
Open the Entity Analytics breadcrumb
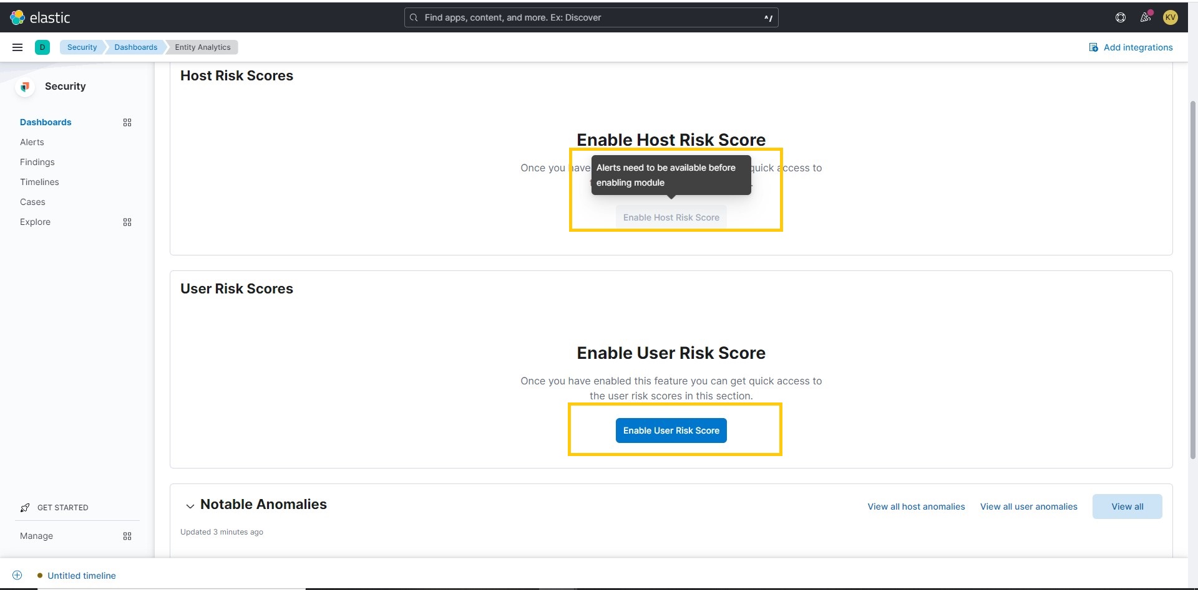tap(202, 47)
